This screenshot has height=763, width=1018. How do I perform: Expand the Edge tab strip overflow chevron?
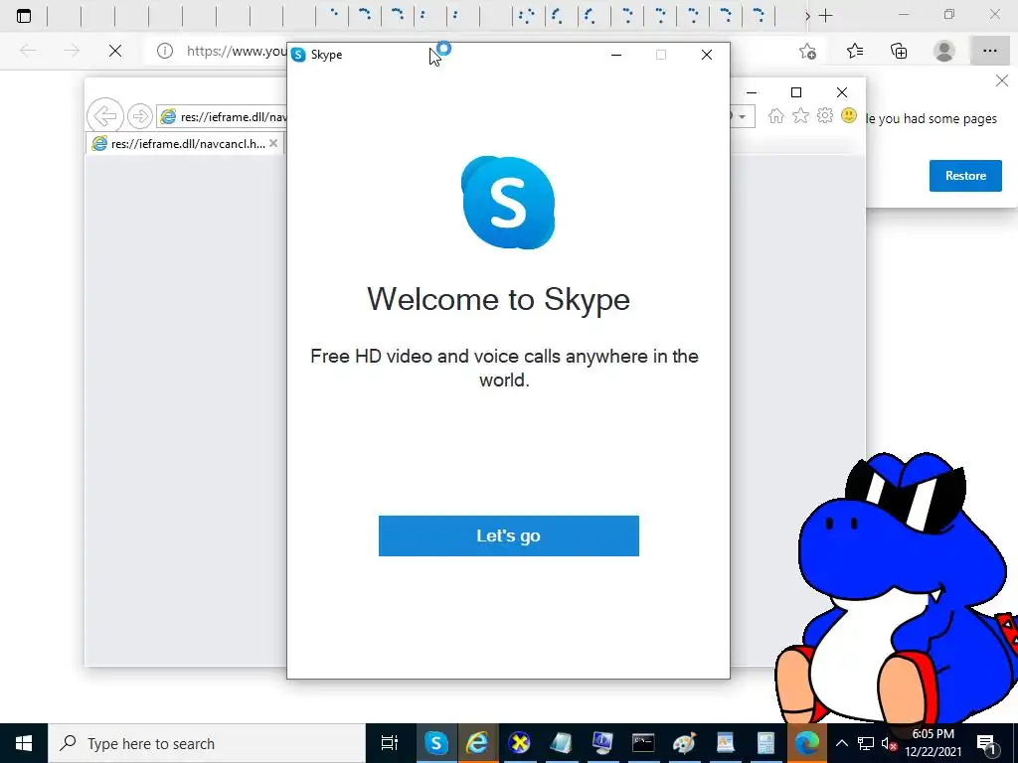click(807, 16)
